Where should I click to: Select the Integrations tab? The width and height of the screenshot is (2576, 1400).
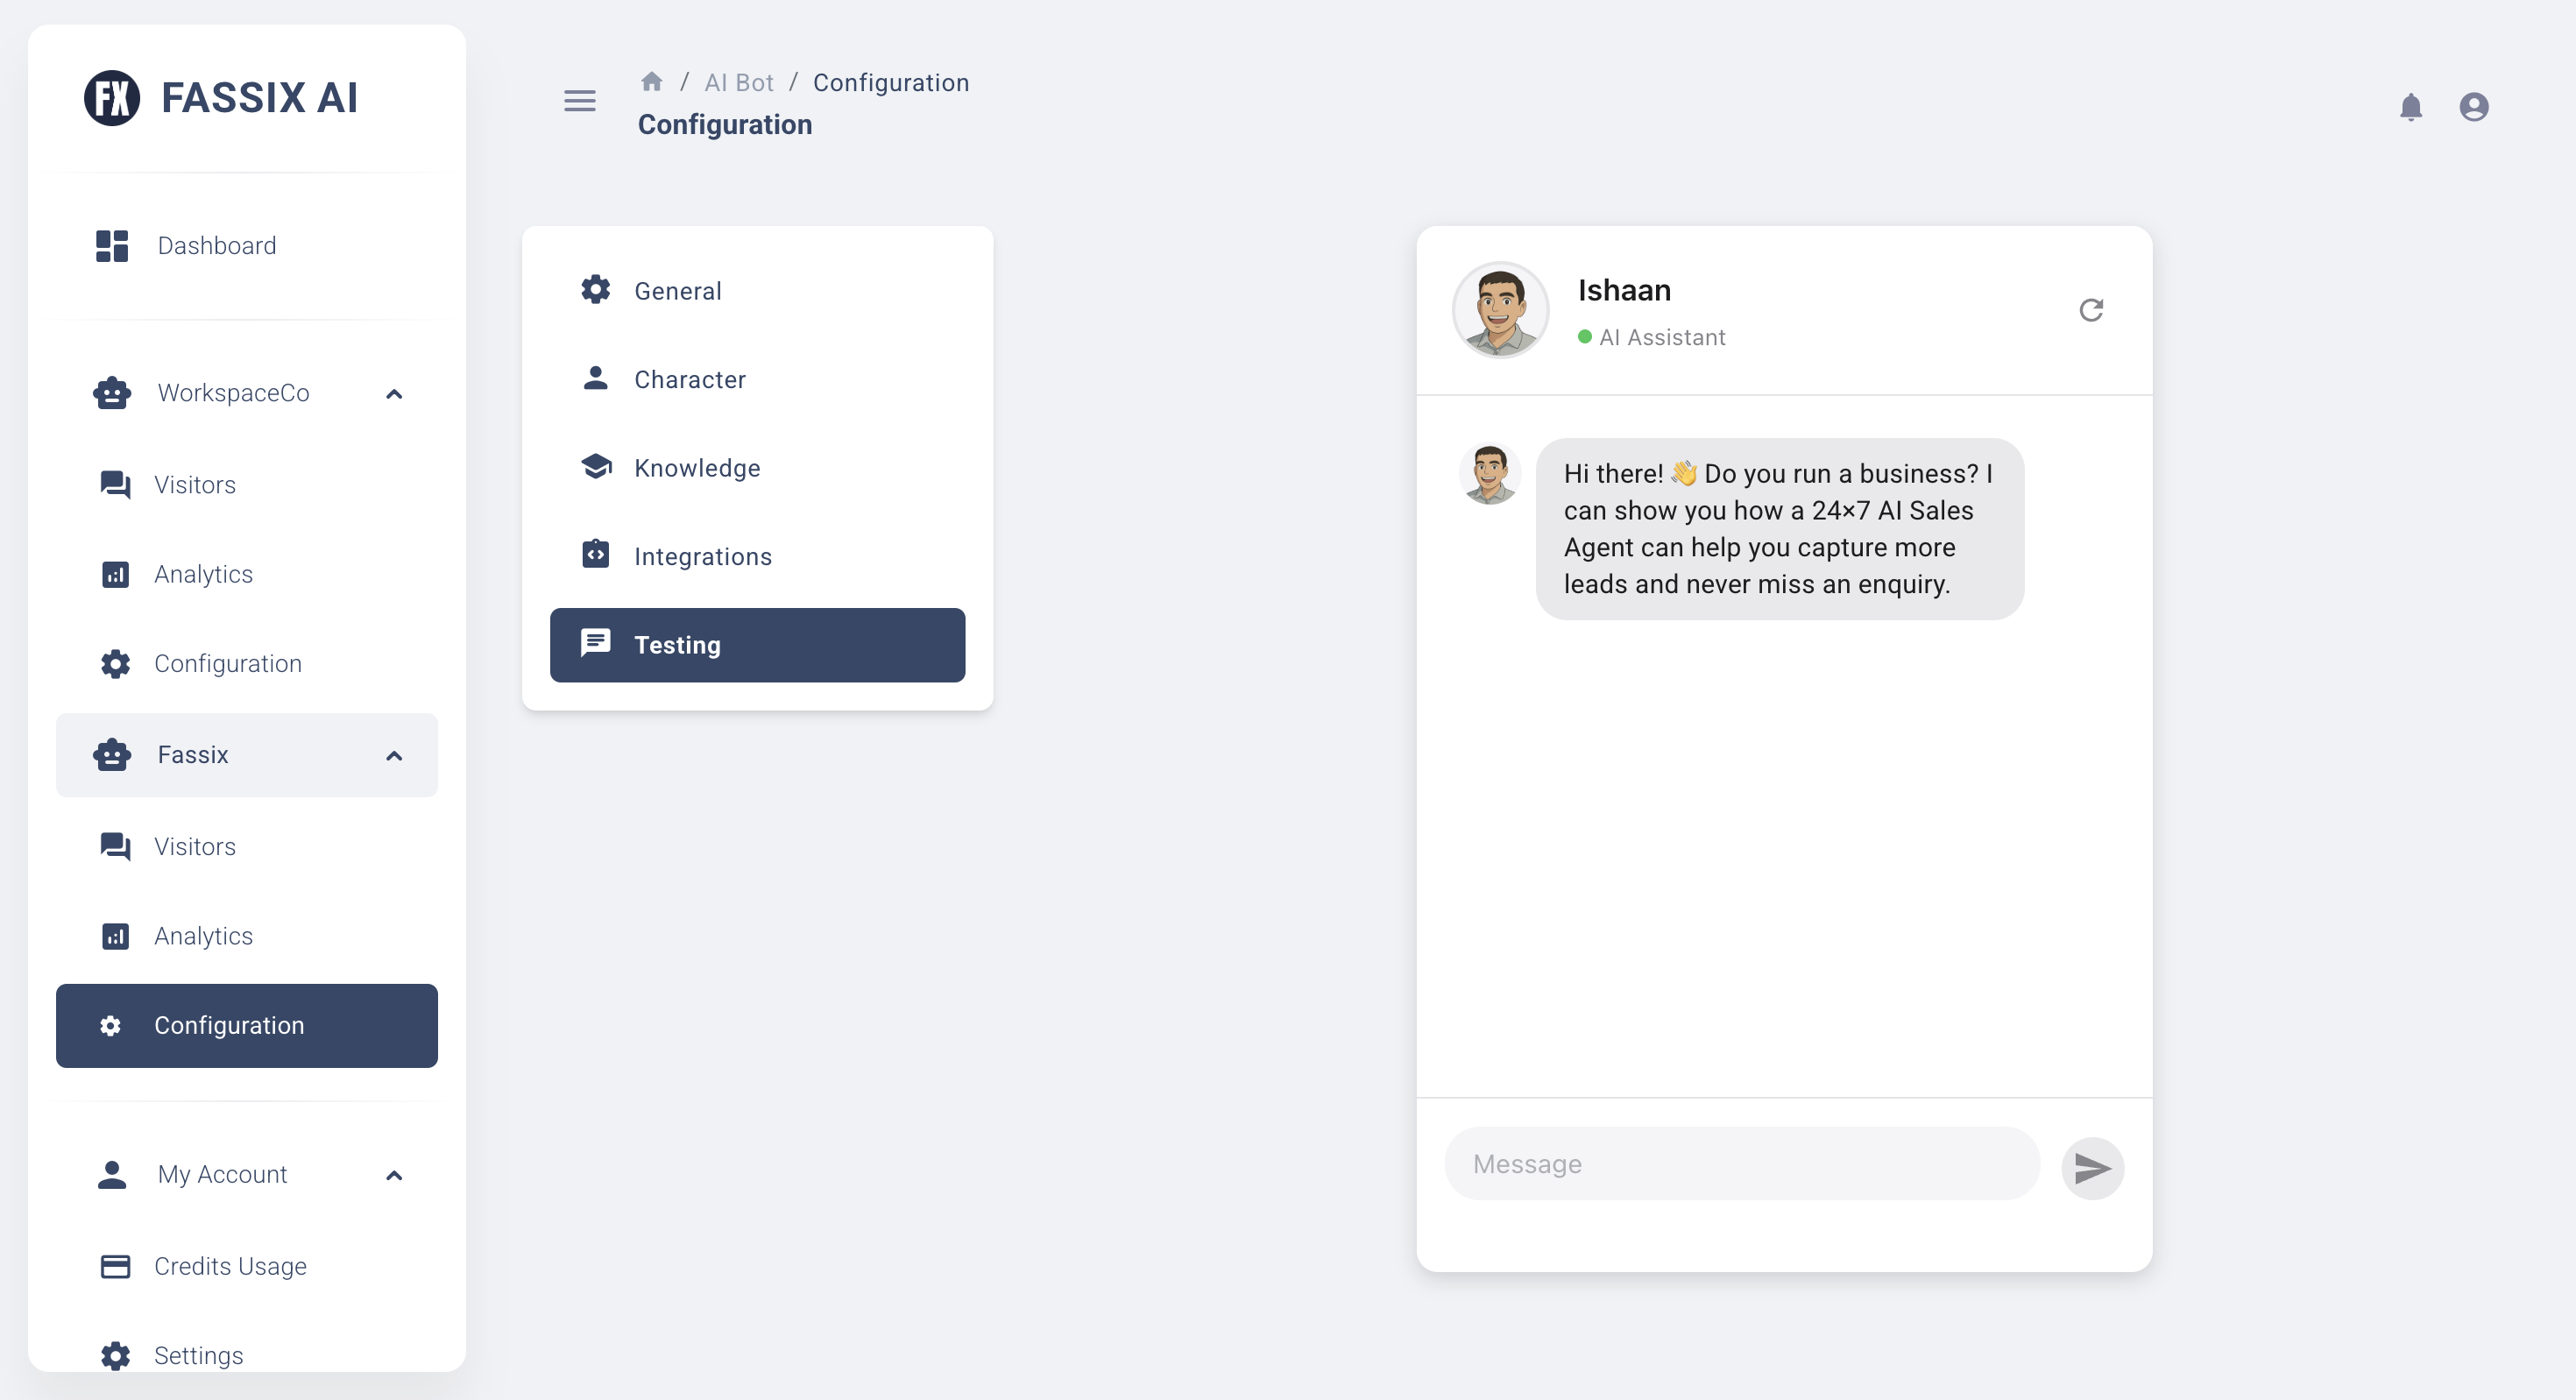pyautogui.click(x=702, y=557)
